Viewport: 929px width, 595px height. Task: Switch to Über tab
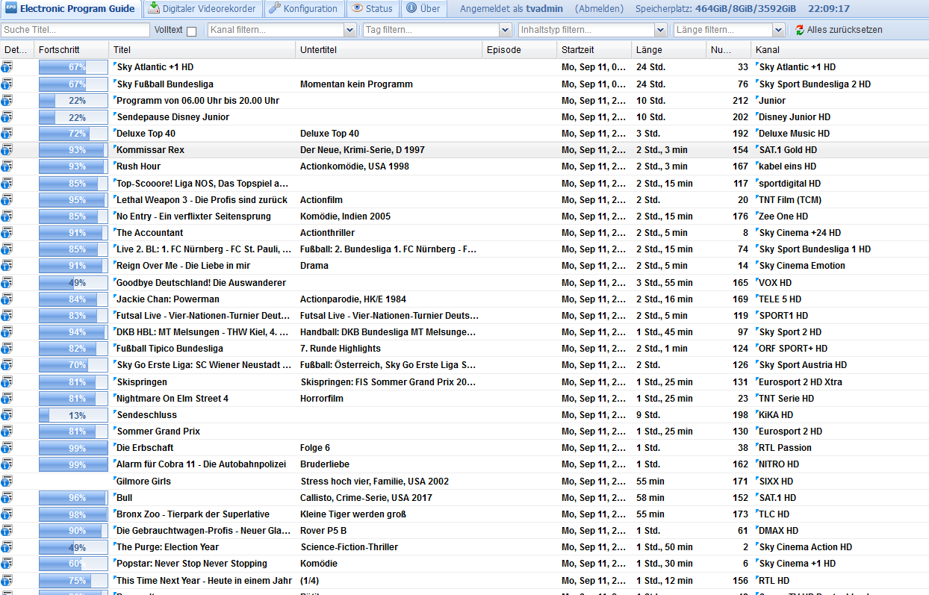pyautogui.click(x=423, y=9)
